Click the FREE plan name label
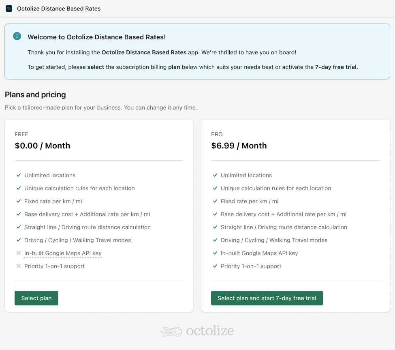 click(21, 134)
